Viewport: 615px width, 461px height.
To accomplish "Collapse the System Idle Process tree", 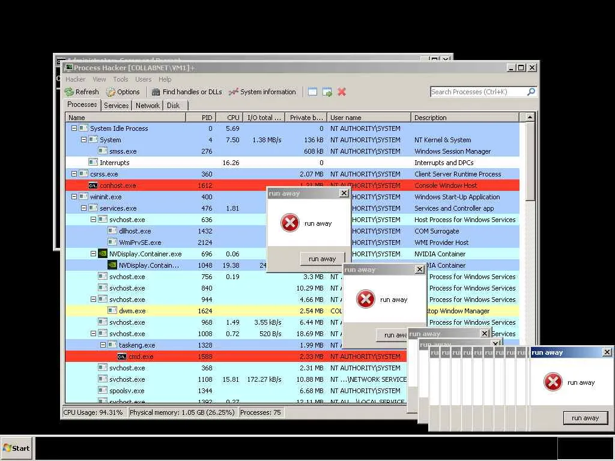I will point(74,128).
